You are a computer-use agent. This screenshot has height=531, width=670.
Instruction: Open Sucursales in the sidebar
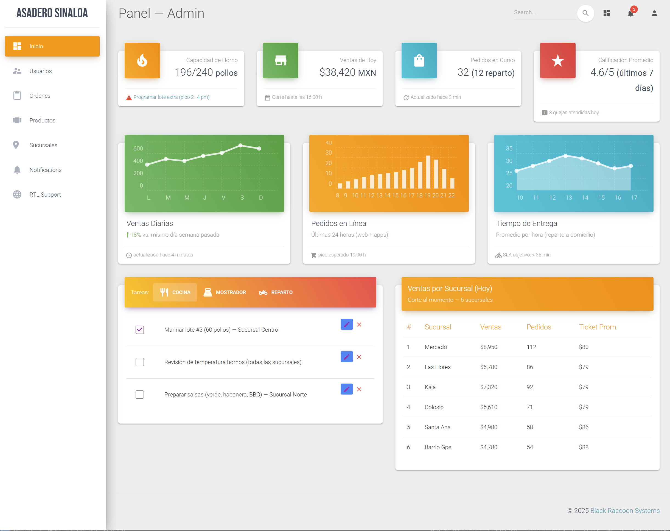click(x=43, y=145)
